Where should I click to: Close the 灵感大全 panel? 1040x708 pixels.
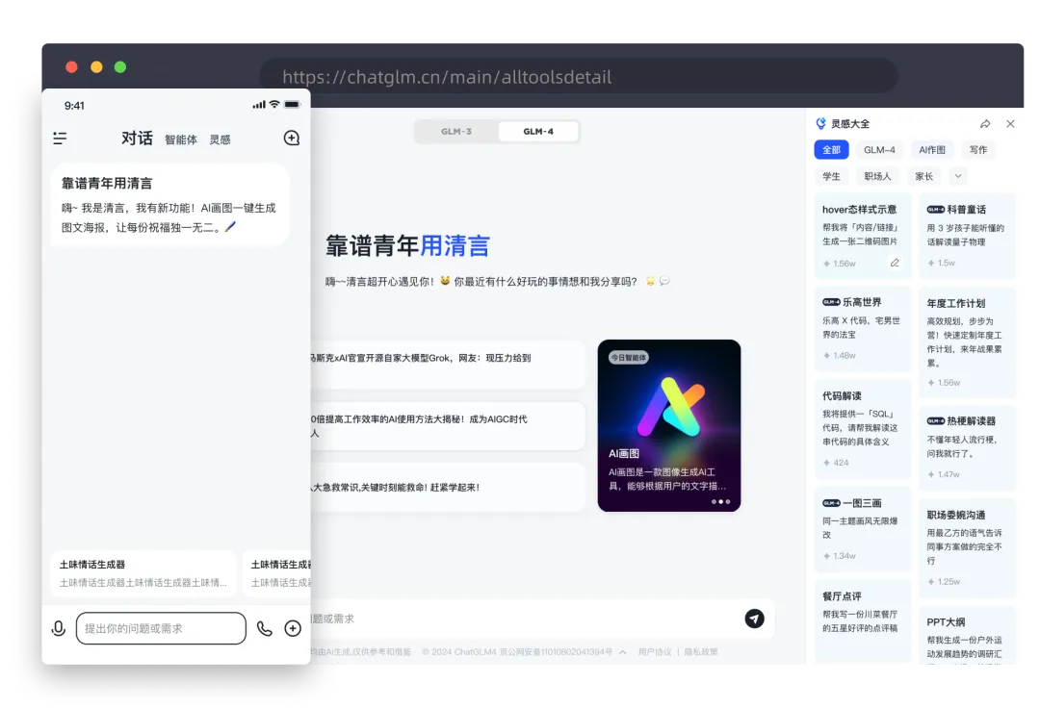point(1010,124)
